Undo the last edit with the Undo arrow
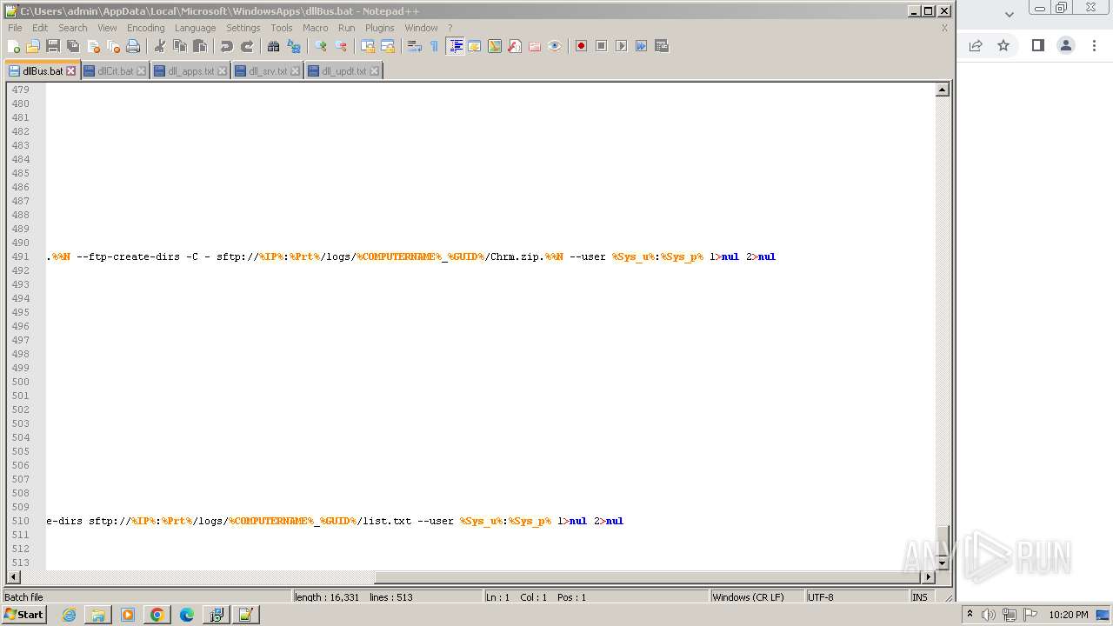Viewport: 1113px width, 626px height. coord(227,46)
